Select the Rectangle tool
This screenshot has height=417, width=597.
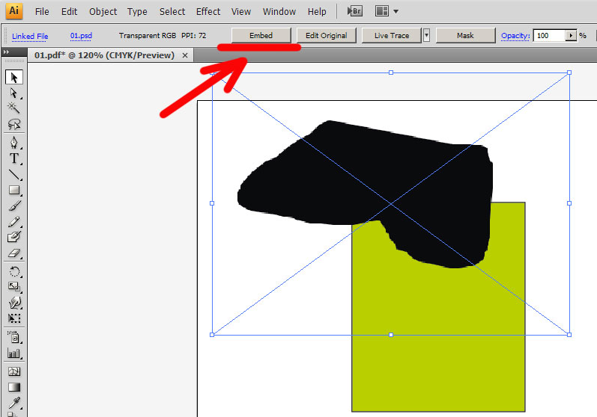click(x=14, y=190)
